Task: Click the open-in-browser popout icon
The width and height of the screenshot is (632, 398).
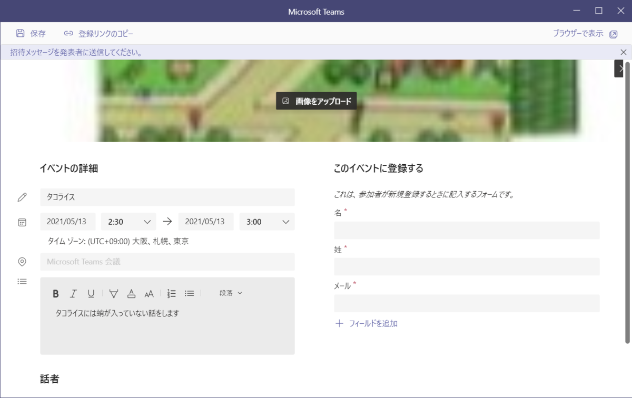Action: click(613, 34)
